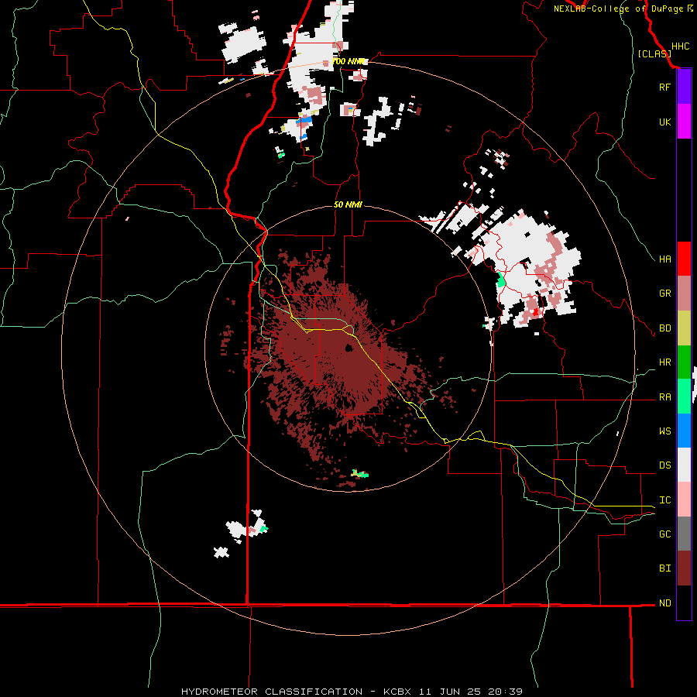Click the 'KCBX' radar site identifier

[x=400, y=692]
